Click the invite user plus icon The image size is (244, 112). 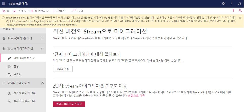[240, 11]
